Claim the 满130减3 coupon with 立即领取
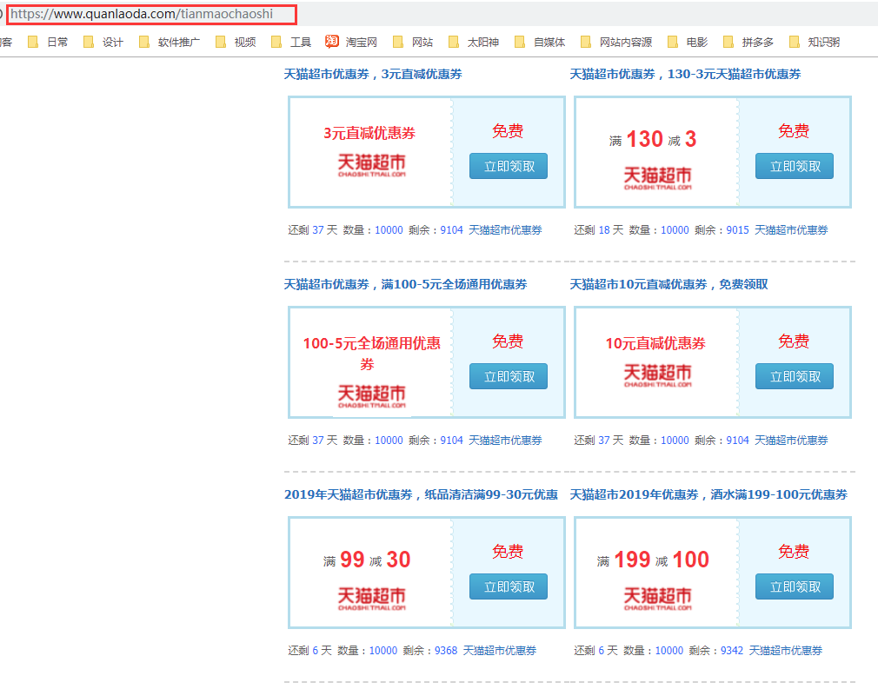The width and height of the screenshot is (878, 689). (795, 166)
